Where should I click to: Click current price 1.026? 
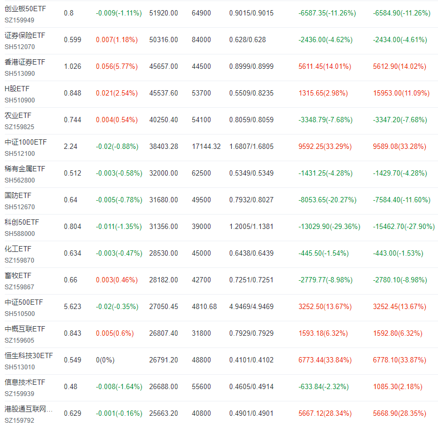pos(72,66)
